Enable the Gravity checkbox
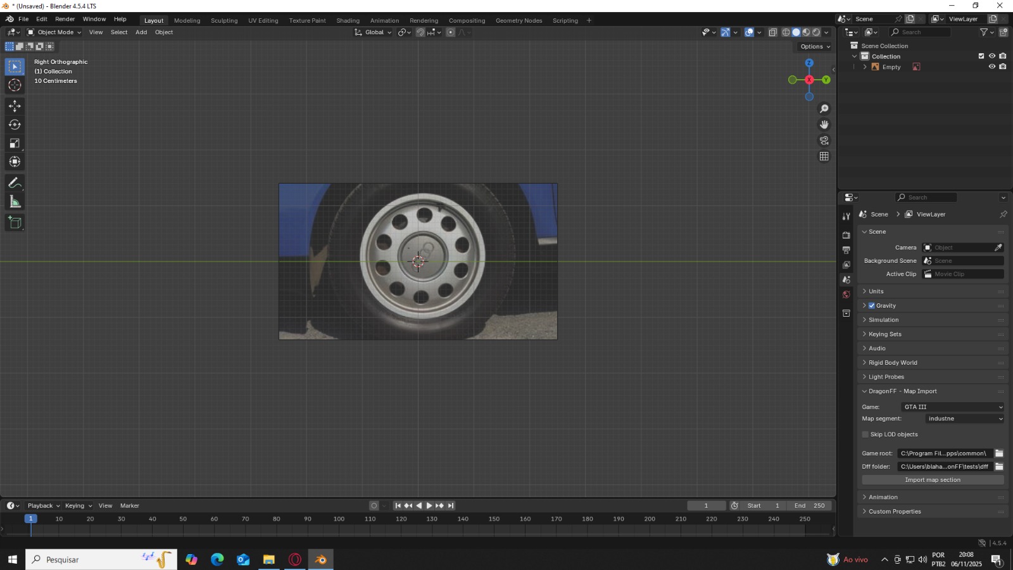 872,306
